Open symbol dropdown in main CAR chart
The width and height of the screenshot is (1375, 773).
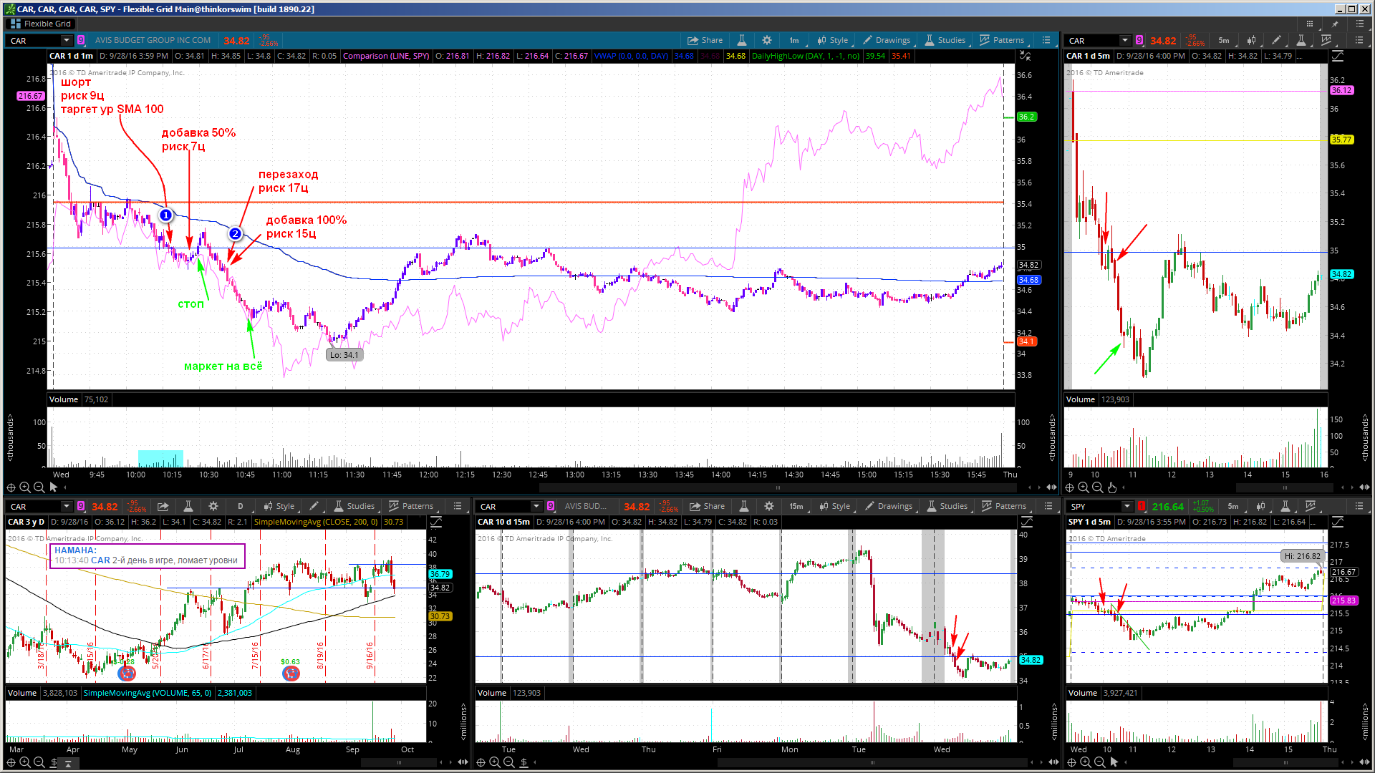tap(67, 41)
